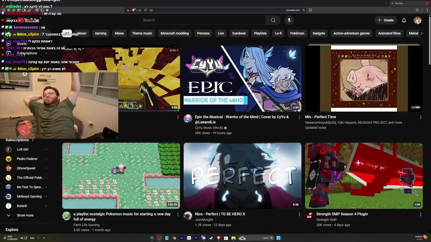Viewport: 431px width, 242px height.
Task: Select the Theme music chip
Action: [142, 33]
